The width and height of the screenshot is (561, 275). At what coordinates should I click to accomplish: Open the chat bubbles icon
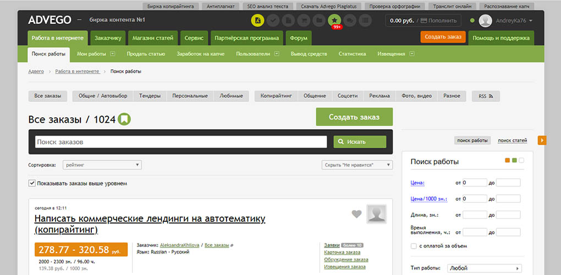tap(350, 20)
